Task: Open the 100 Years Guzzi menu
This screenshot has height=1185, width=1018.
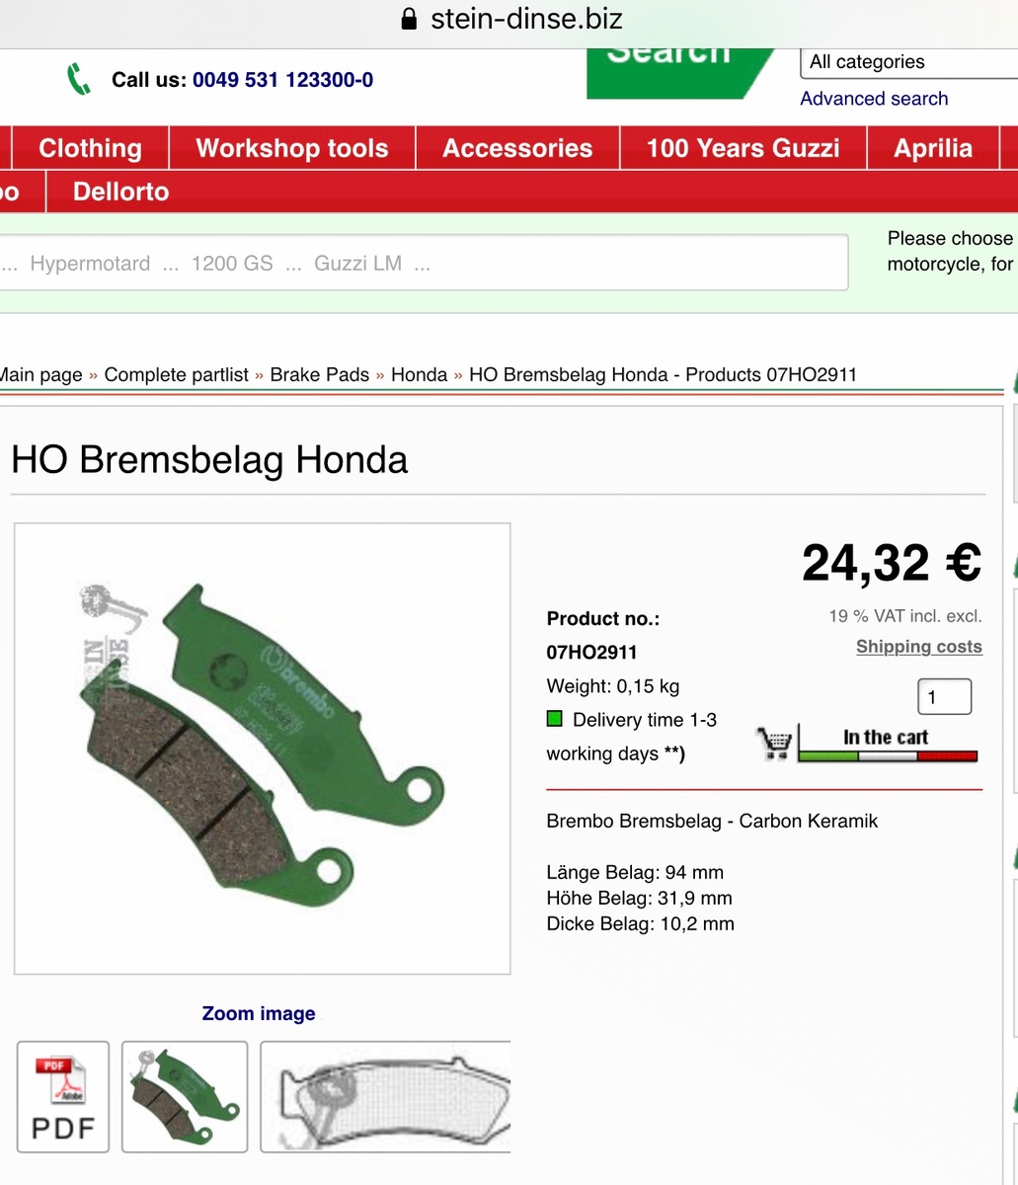Action: tap(743, 148)
